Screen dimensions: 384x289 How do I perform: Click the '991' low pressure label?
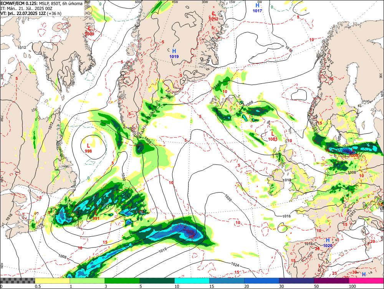[x=96, y=218]
